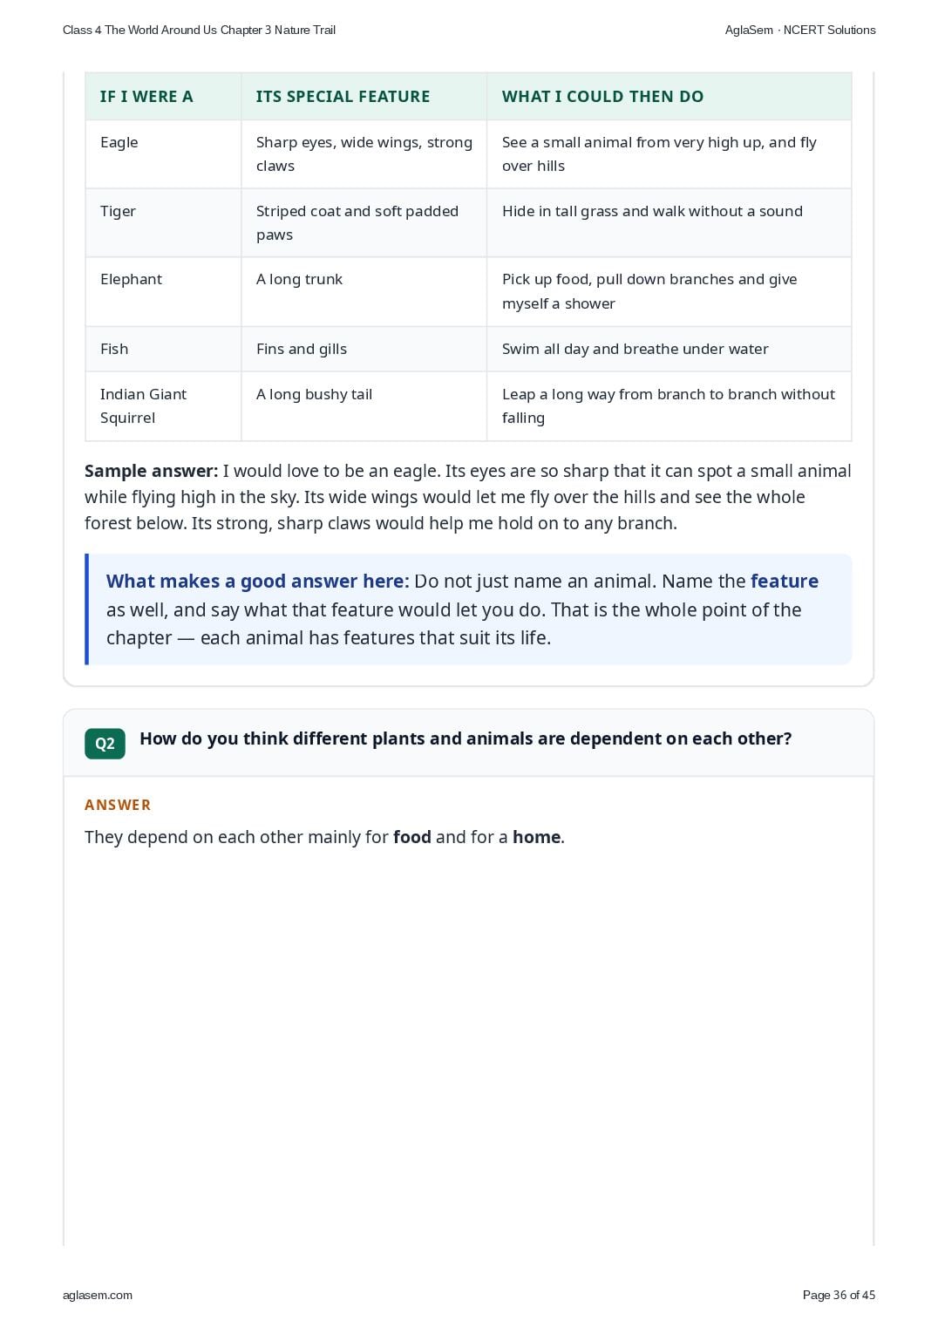This screenshot has width=938, height=1327.
Task: Click the 'Fins and gills' cell
Action: pos(364,349)
